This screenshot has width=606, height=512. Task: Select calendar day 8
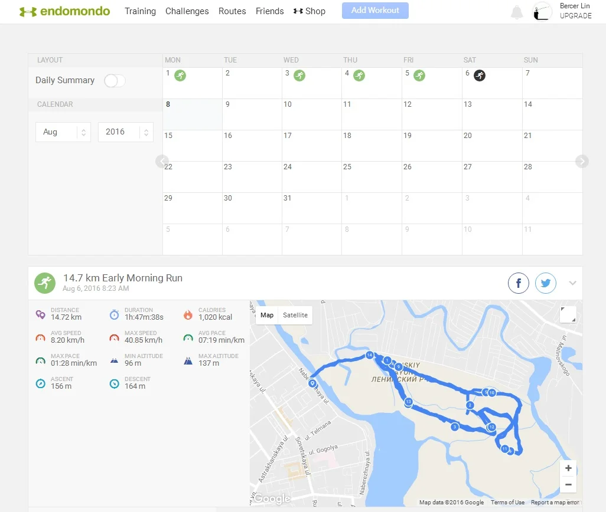tap(193, 114)
